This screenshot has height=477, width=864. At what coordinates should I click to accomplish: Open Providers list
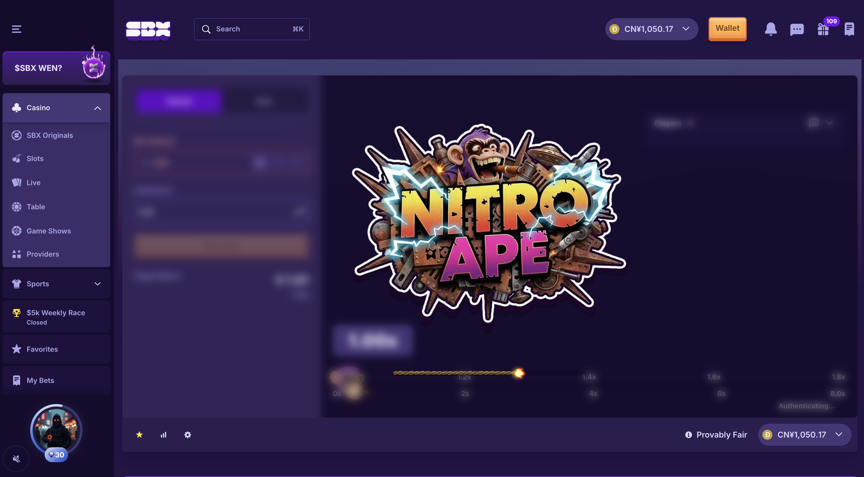[x=56, y=254]
